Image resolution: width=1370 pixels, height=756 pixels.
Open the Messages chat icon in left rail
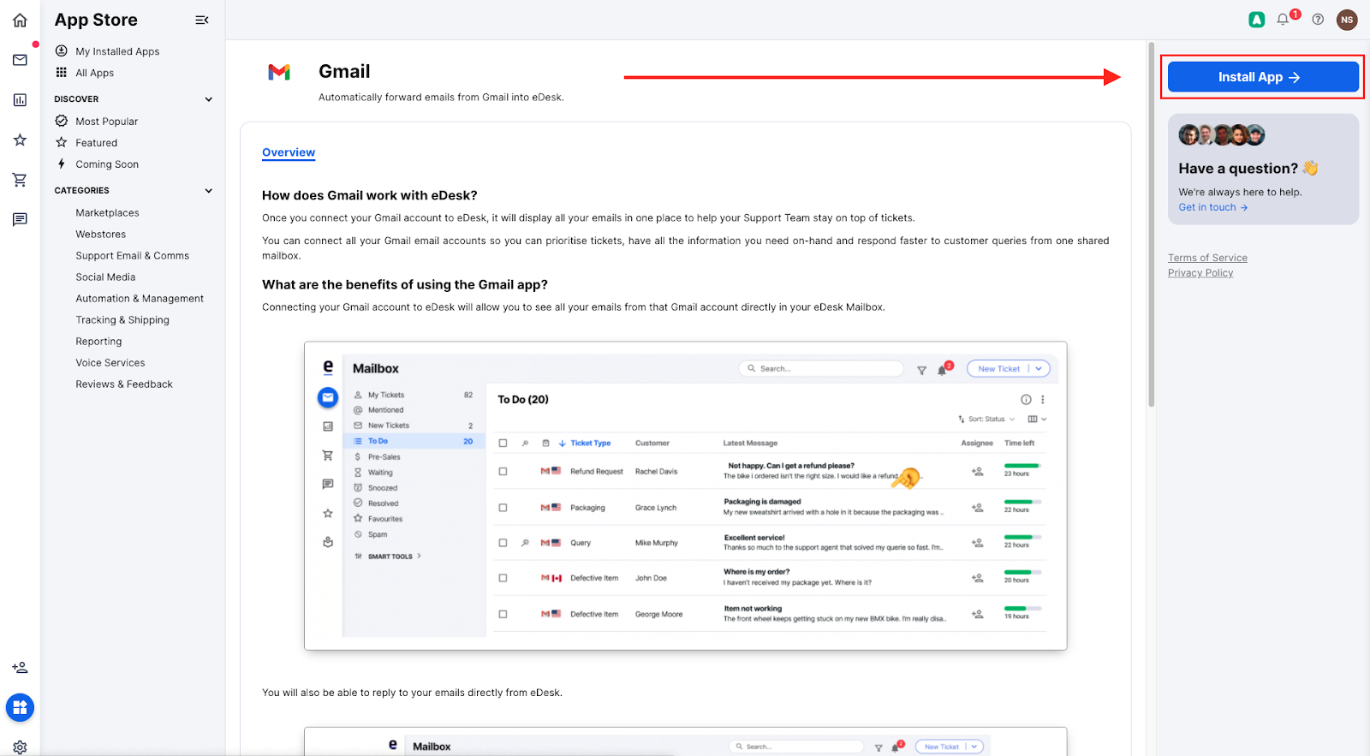[20, 220]
